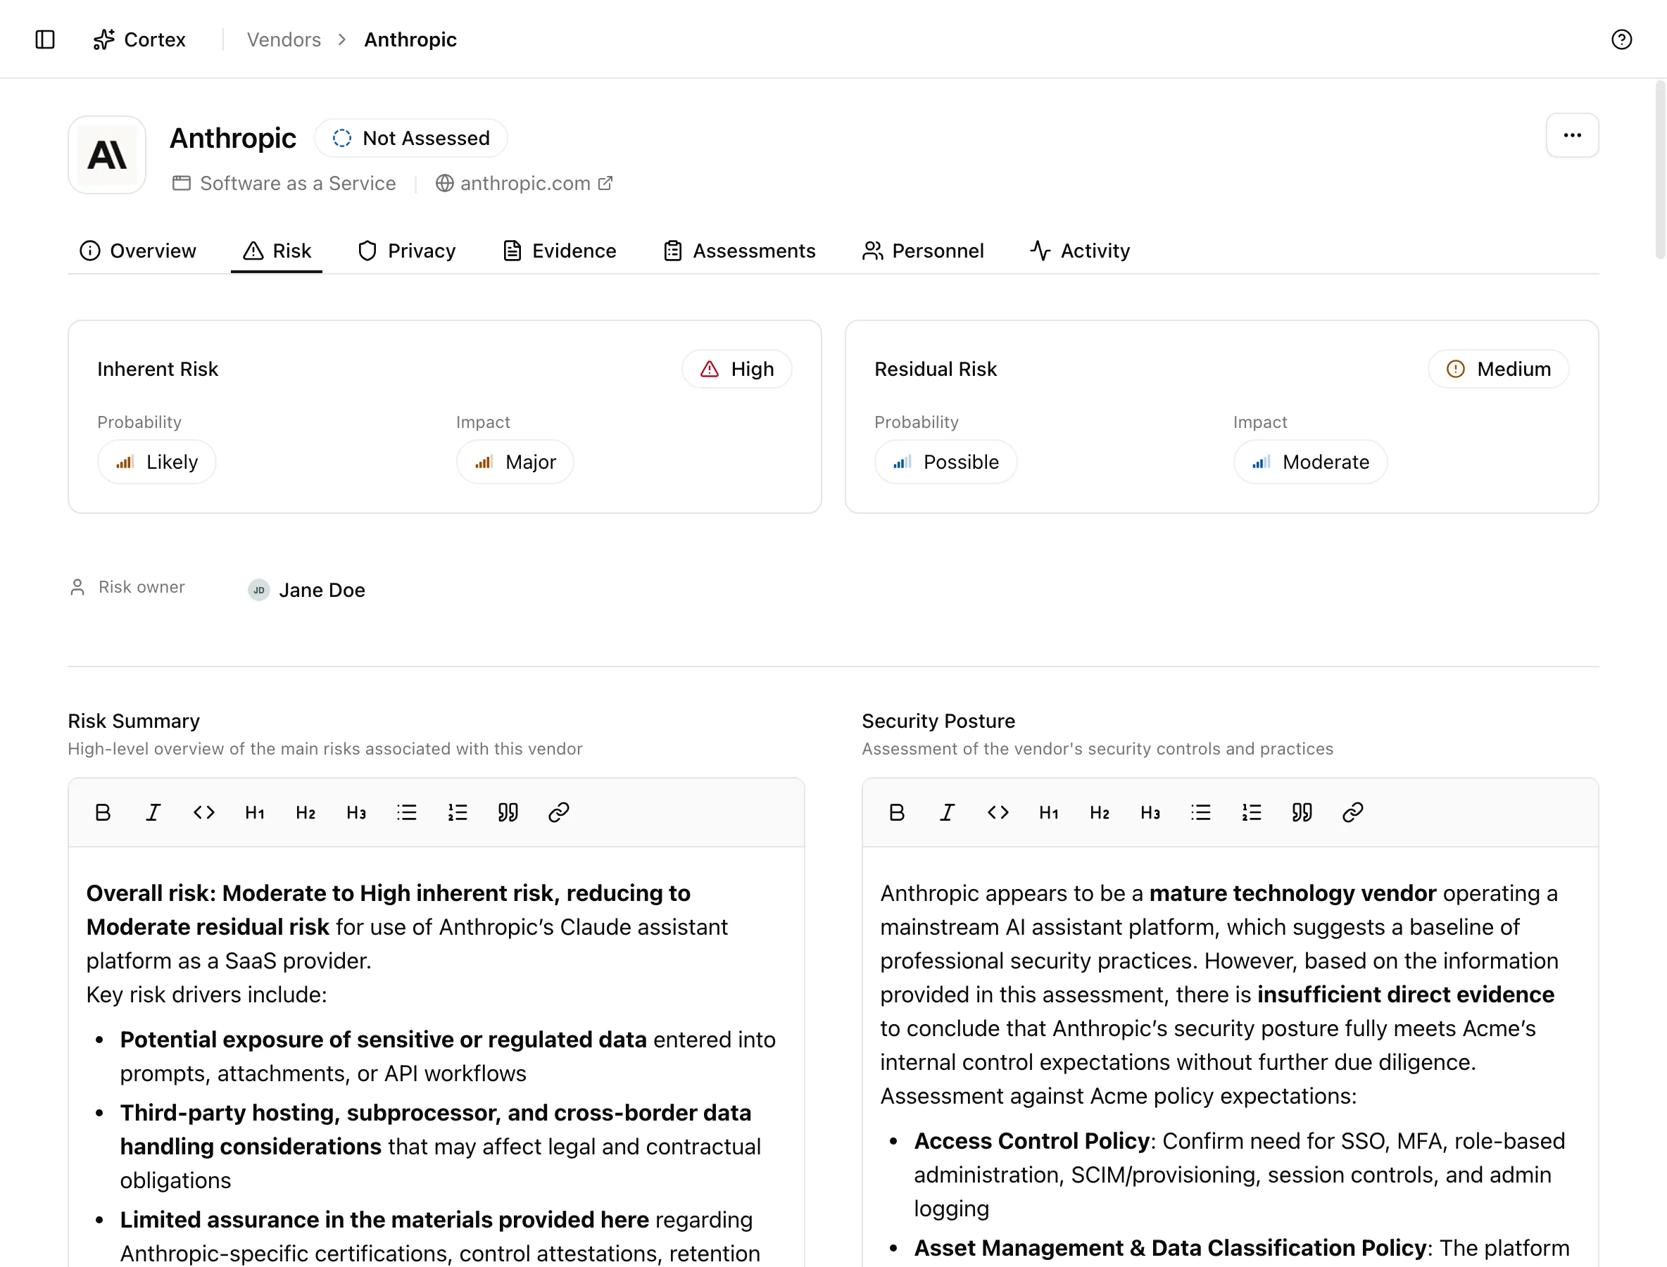
Task: Apply H1 heading in Risk Summary editor
Action: [254, 812]
